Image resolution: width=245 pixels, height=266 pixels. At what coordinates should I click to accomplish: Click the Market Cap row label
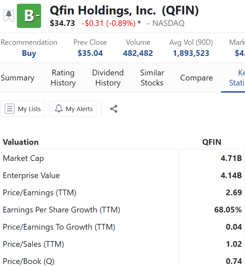(24, 158)
